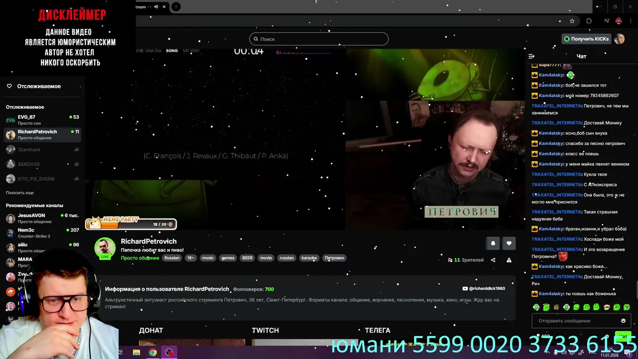Open the aiiiu recommended channel

point(42,247)
